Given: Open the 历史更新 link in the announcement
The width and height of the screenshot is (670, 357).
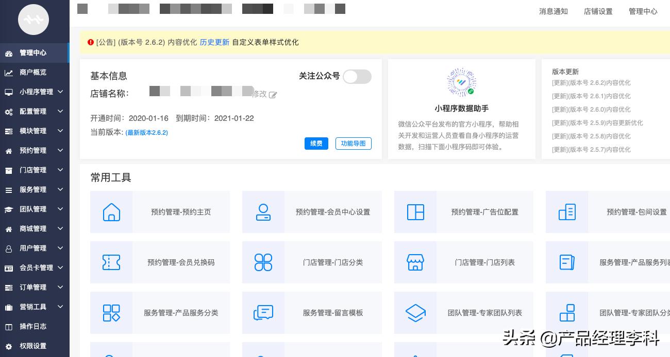Looking at the screenshot, I should pos(215,42).
